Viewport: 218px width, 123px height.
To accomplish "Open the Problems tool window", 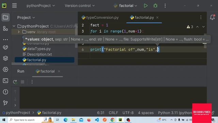I will coord(5,92).
